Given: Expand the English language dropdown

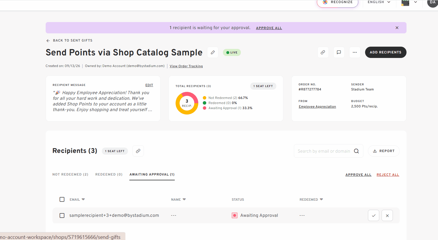Looking at the screenshot, I should pos(379,2).
